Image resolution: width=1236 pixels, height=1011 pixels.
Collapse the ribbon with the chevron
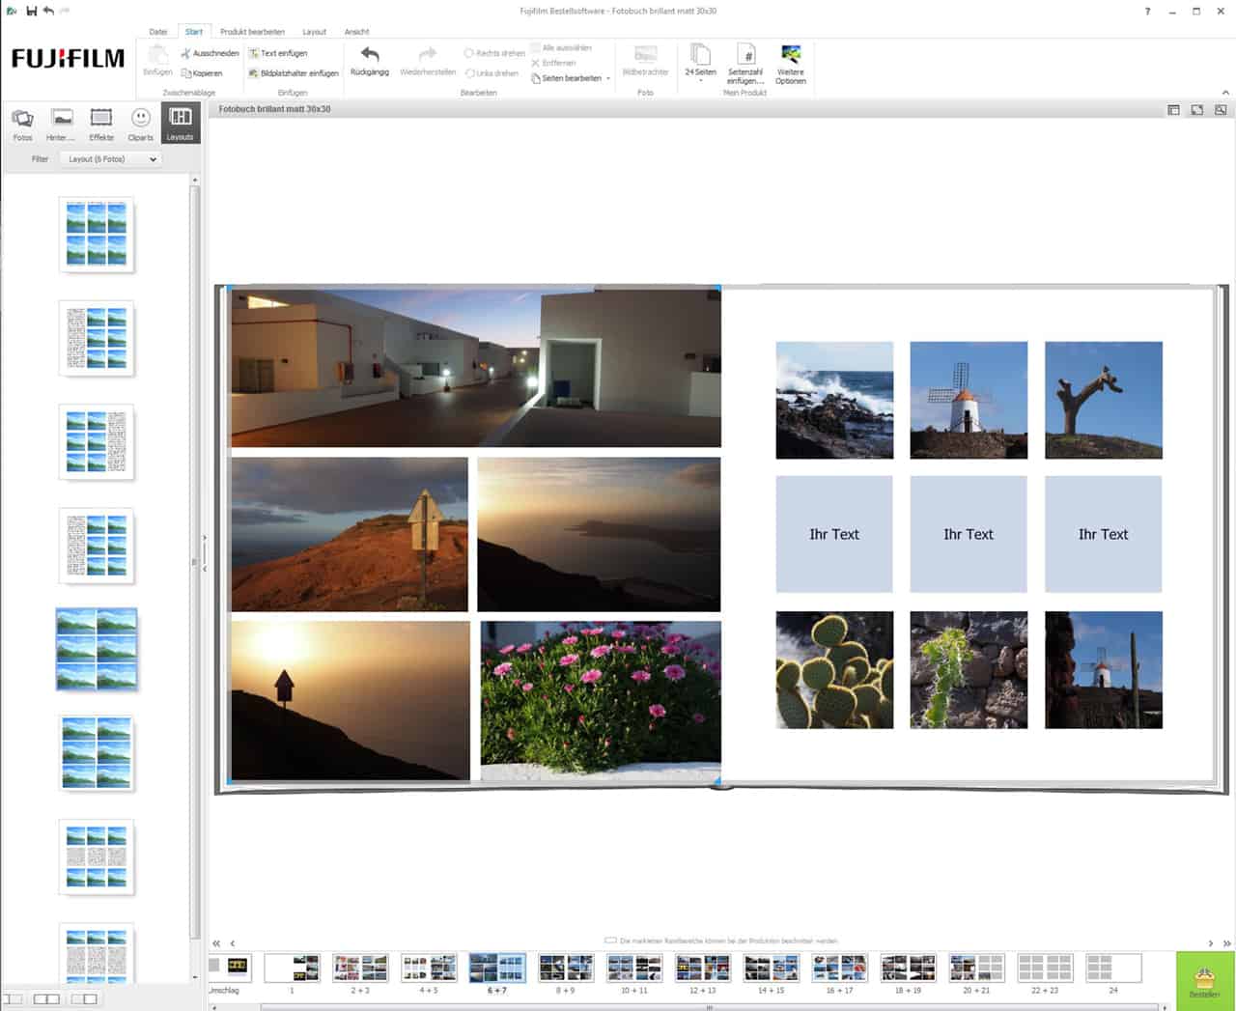pyautogui.click(x=1225, y=93)
